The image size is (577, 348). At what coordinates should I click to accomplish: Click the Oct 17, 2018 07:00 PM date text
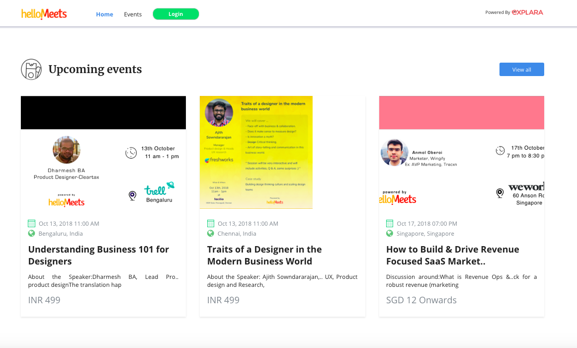[427, 224]
